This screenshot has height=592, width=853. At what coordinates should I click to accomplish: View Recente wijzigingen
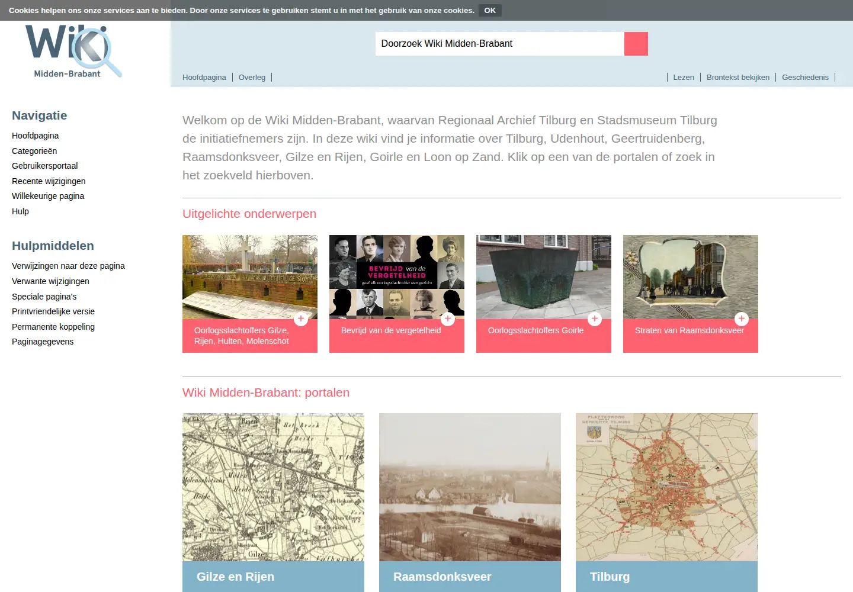pyautogui.click(x=49, y=181)
